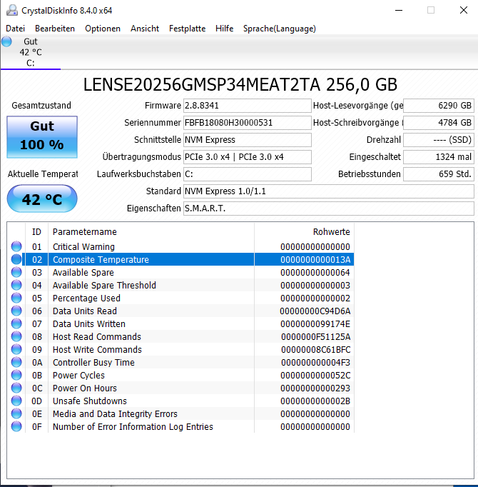This screenshot has width=478, height=487.
Task: Click status orb of Power Cycles row
Action: [x=16, y=375]
